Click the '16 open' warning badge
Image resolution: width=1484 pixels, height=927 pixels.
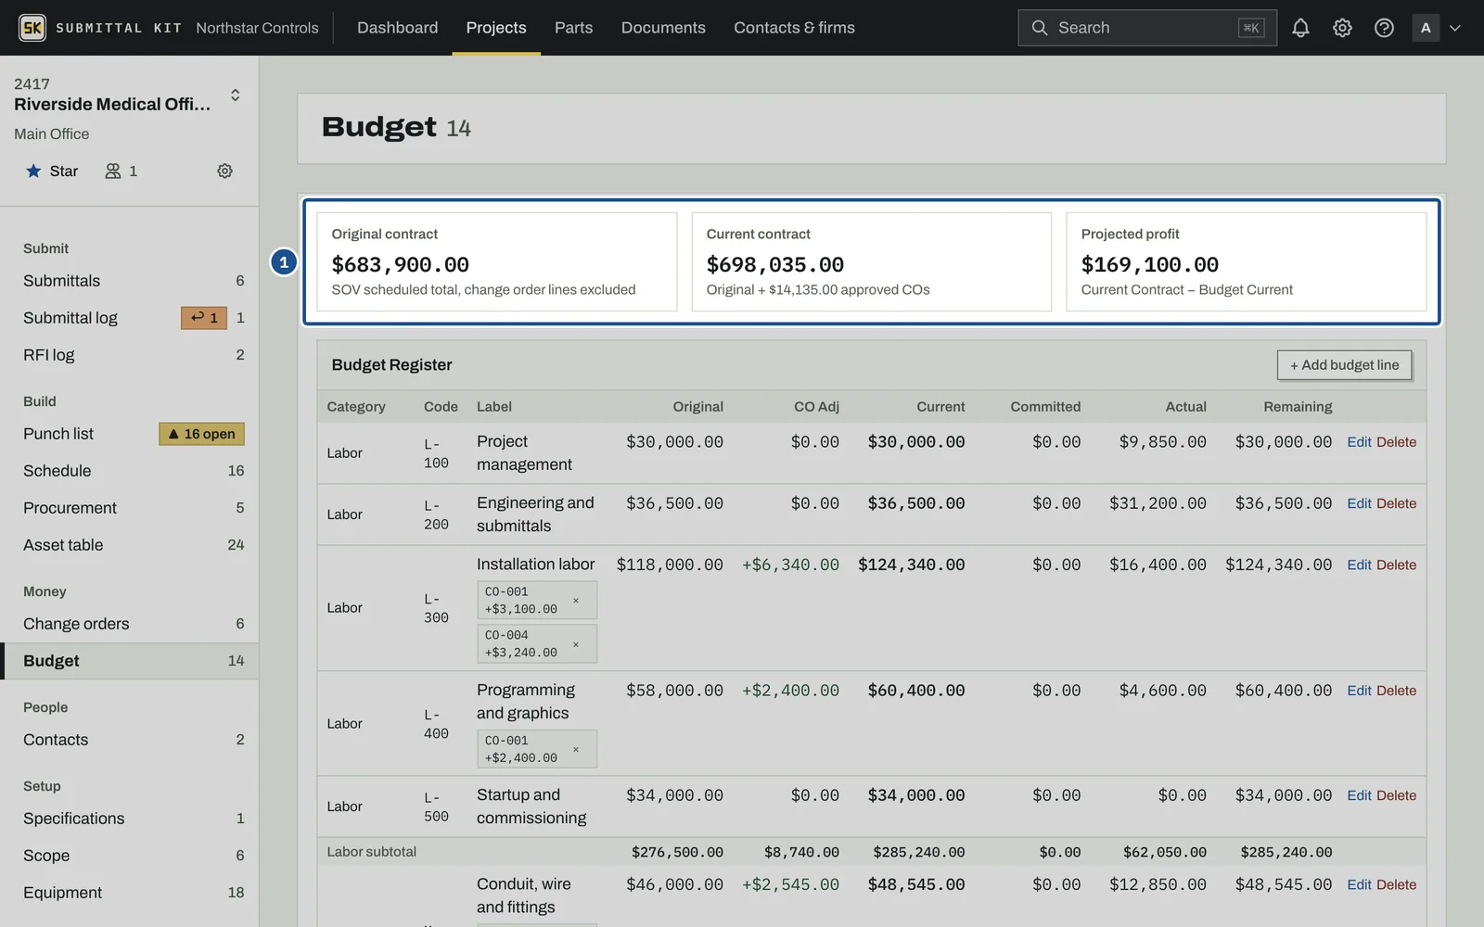pyautogui.click(x=202, y=434)
